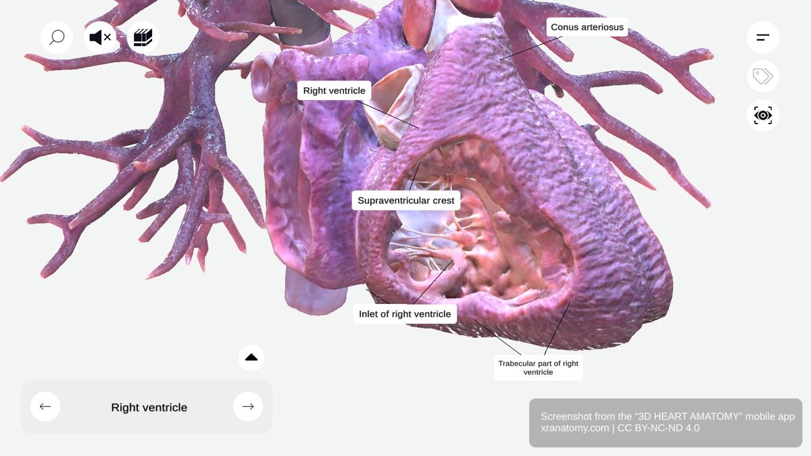811x456 pixels.
Task: Click the 'Inlet of right ventricle' label
Action: click(x=404, y=313)
